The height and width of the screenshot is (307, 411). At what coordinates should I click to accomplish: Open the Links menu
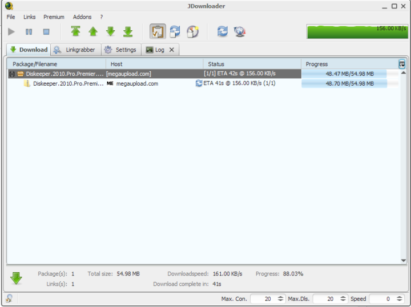(x=29, y=17)
